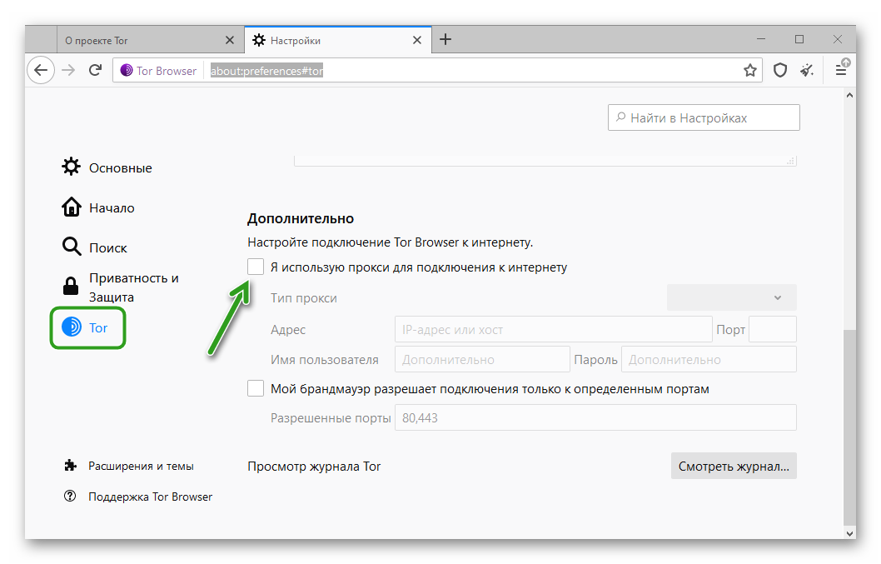The height and width of the screenshot is (564, 881).
Task: Click the scrollbar up arrow
Action: coord(849,95)
